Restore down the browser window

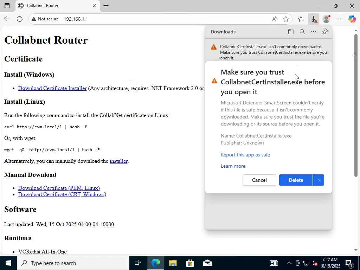coord(336,6)
